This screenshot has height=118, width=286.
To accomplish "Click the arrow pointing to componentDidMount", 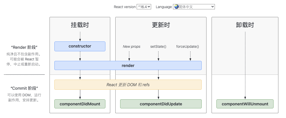I will [80, 95].
